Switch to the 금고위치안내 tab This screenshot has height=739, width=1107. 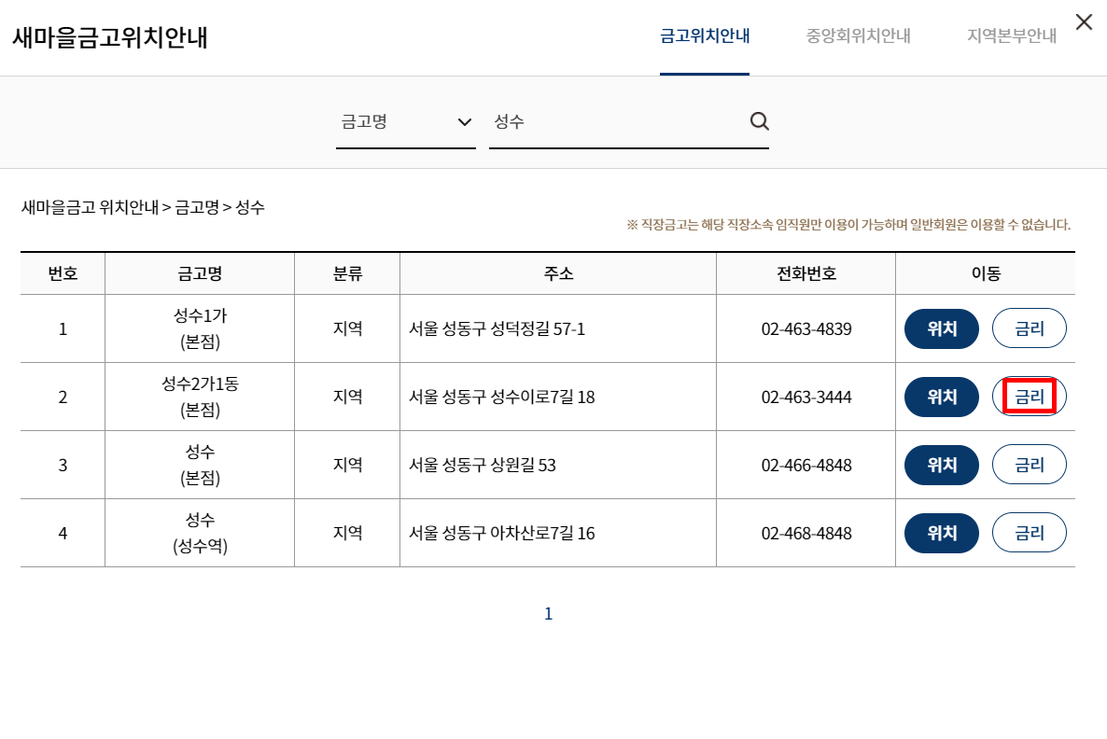[x=705, y=36]
